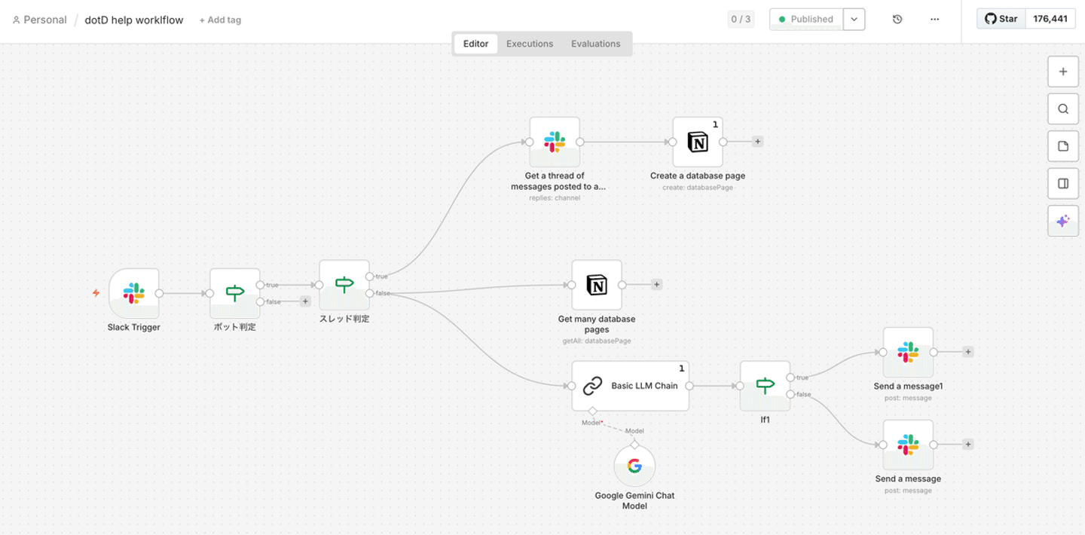Open the search nodes magnifier button
The width and height of the screenshot is (1085, 535).
[1063, 109]
